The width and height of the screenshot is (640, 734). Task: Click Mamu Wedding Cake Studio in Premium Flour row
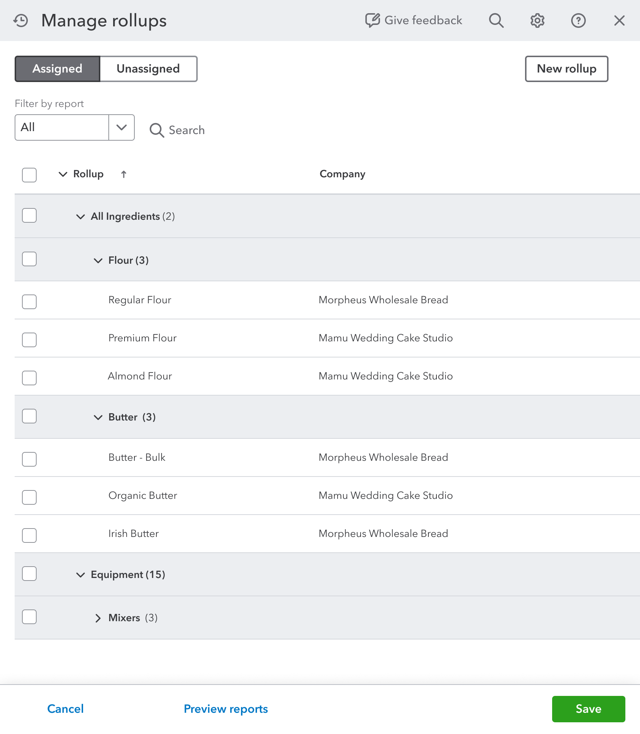[386, 338]
